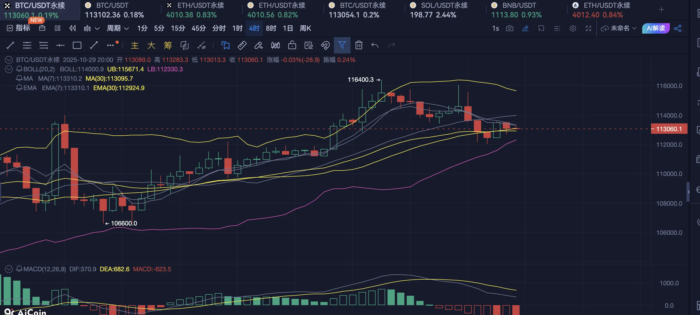
Task: Select the trend line drawing tool
Action: coord(10,45)
